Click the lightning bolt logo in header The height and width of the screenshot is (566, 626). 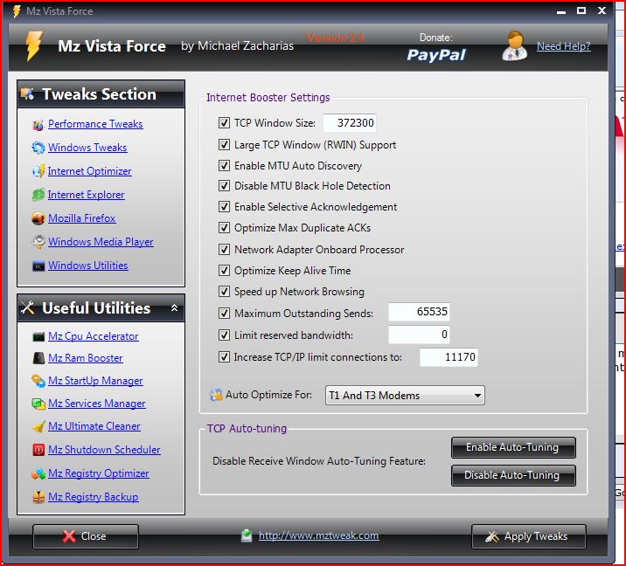33,46
